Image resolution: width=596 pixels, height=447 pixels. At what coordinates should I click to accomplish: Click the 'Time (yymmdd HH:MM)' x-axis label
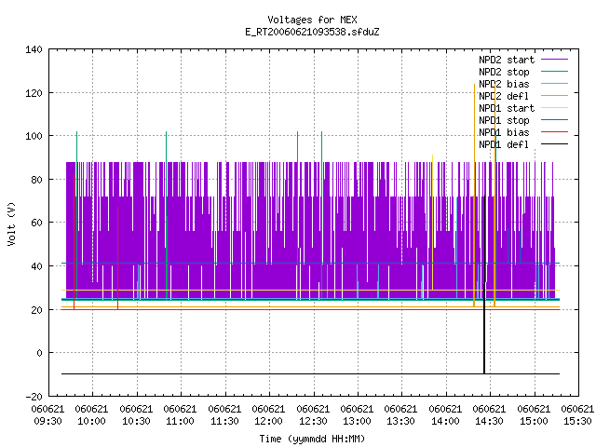pyautogui.click(x=312, y=439)
